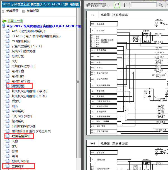Open 燃油加油口门&行李箱盖开关 item
The height and width of the screenshot is (170, 168).
[31, 131]
